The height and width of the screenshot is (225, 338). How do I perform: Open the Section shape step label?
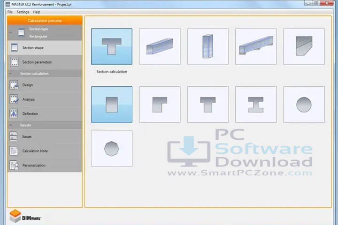point(33,48)
